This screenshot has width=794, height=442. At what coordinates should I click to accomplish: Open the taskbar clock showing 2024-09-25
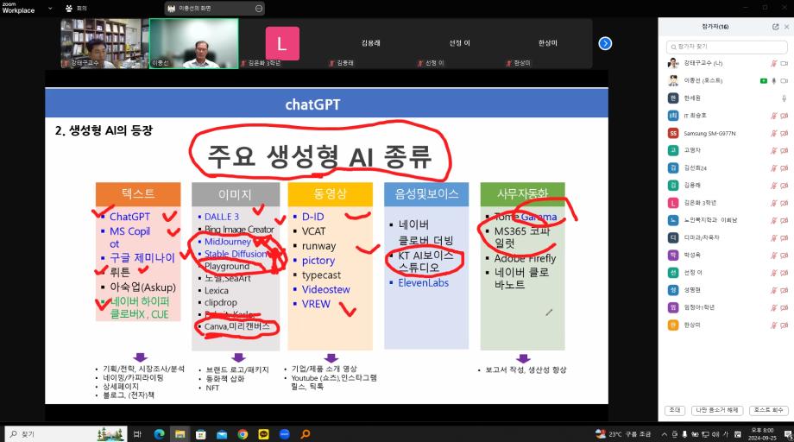[761, 434]
